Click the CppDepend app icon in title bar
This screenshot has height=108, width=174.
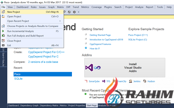pyautogui.click(x=2, y=2)
